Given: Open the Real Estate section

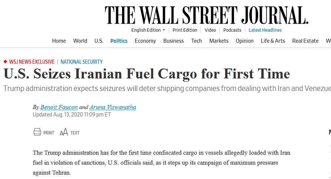Looking at the screenshot, I should [x=305, y=41].
